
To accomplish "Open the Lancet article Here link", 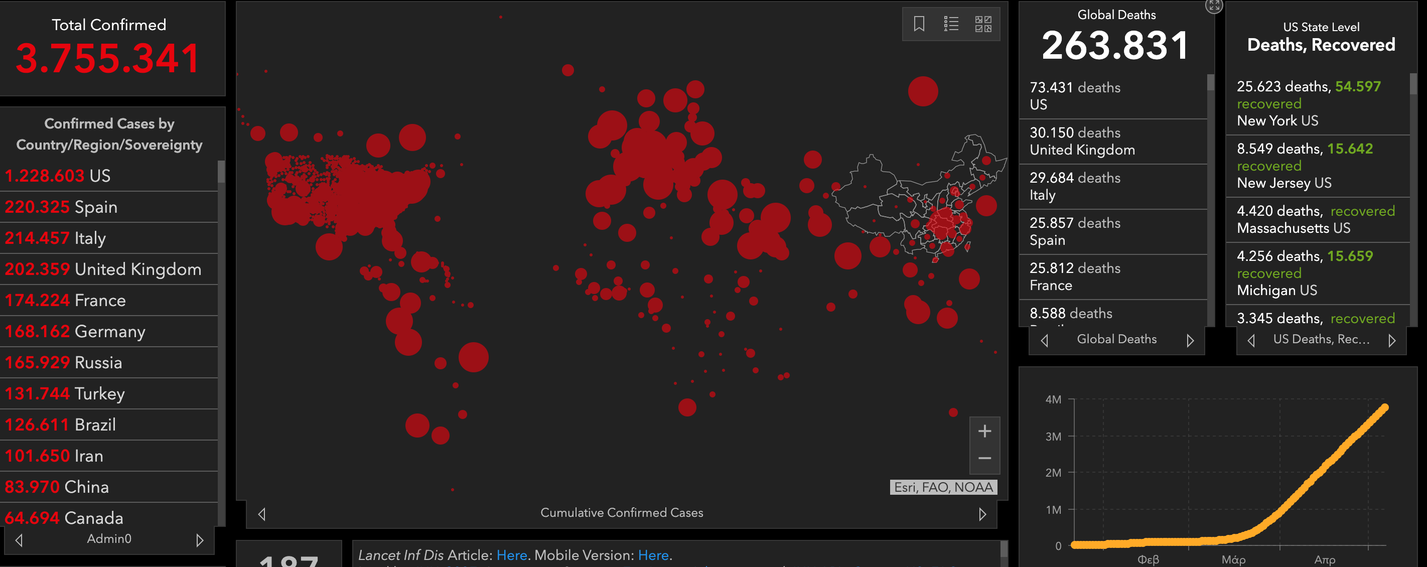I will tap(511, 555).
